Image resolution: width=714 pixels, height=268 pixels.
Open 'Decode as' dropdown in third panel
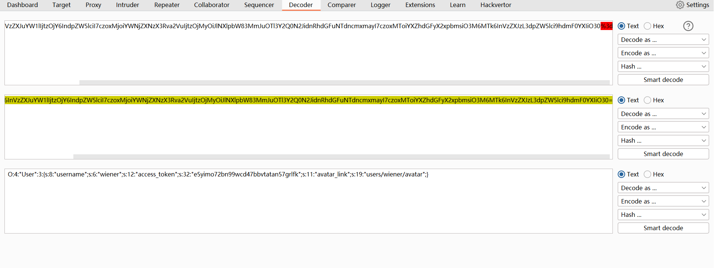coord(663,188)
